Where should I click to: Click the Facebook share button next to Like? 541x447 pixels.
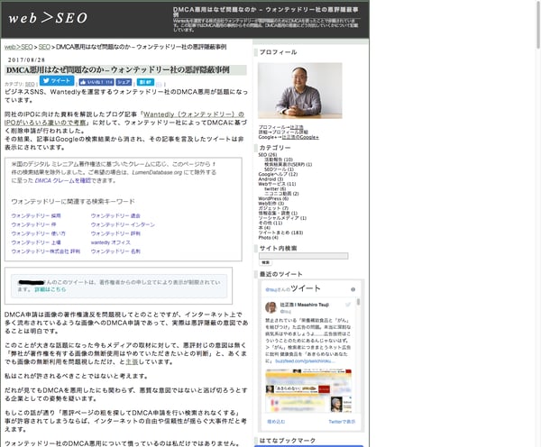124,82
